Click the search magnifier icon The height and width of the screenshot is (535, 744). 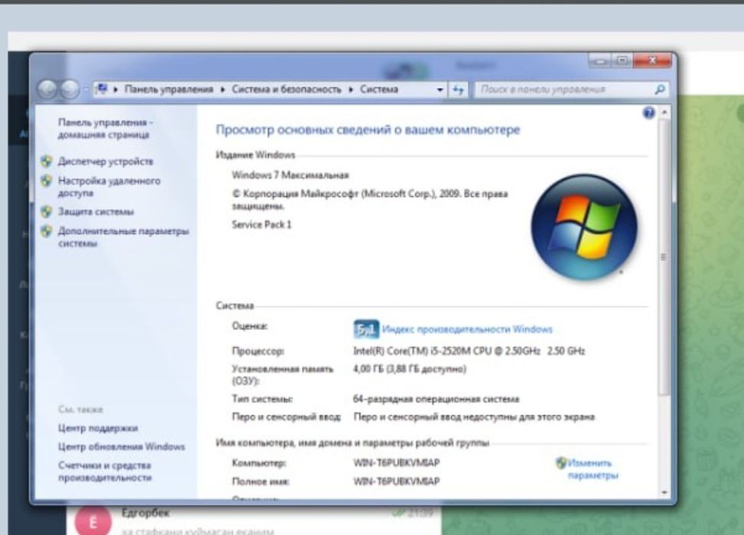[660, 89]
